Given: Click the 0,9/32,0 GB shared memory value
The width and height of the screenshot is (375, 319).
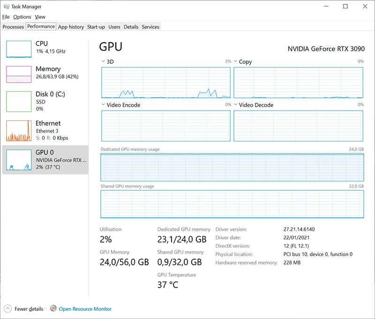Looking at the screenshot, I should click(180, 262).
